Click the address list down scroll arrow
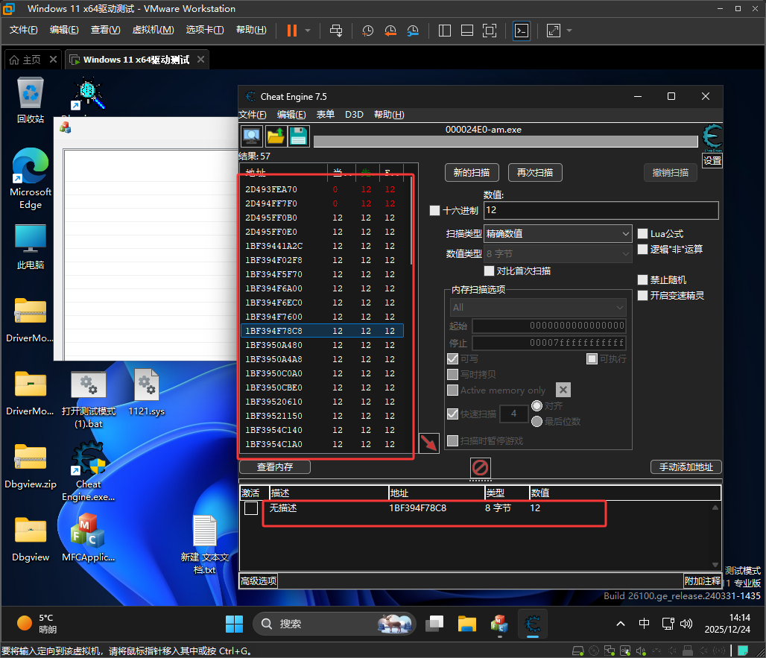The width and height of the screenshot is (766, 658). (x=715, y=565)
